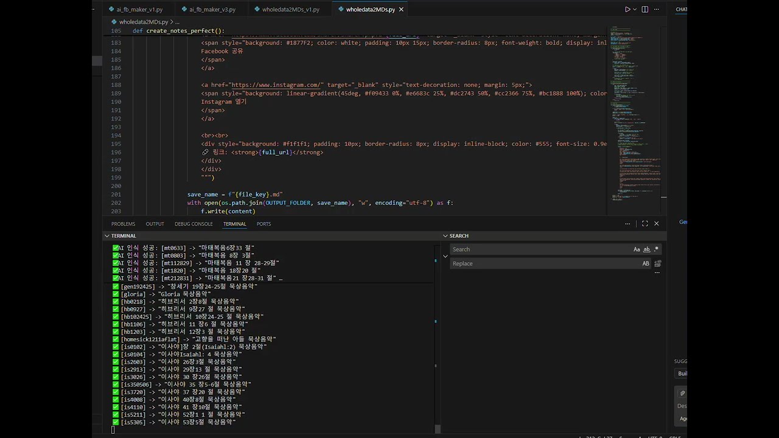
Task: Toggle Match Whole Word in Search
Action: coord(646,249)
